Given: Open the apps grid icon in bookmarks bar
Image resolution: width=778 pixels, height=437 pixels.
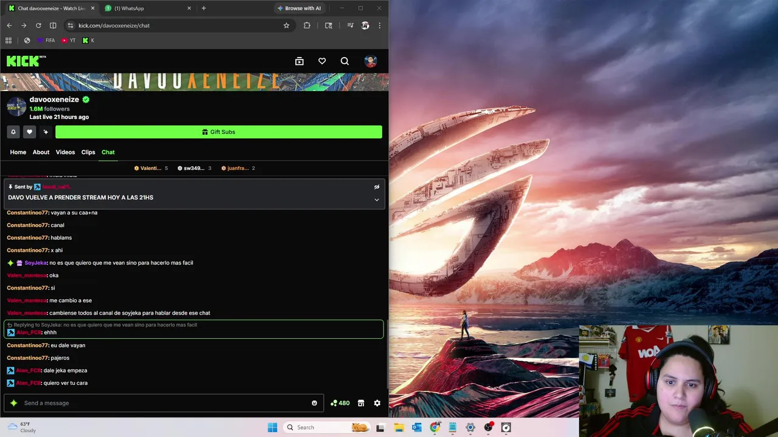Looking at the screenshot, I should tap(9, 41).
